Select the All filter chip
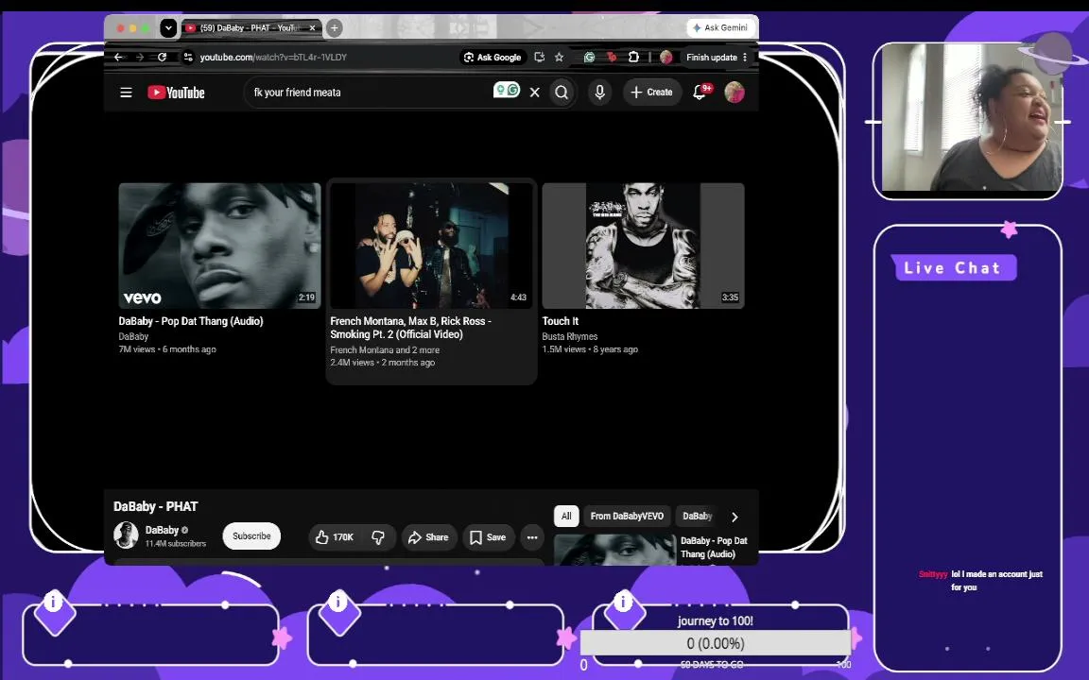1089x680 pixels. [x=566, y=517]
